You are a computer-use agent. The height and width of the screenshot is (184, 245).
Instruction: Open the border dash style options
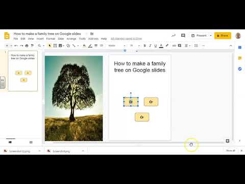pos(102,45)
